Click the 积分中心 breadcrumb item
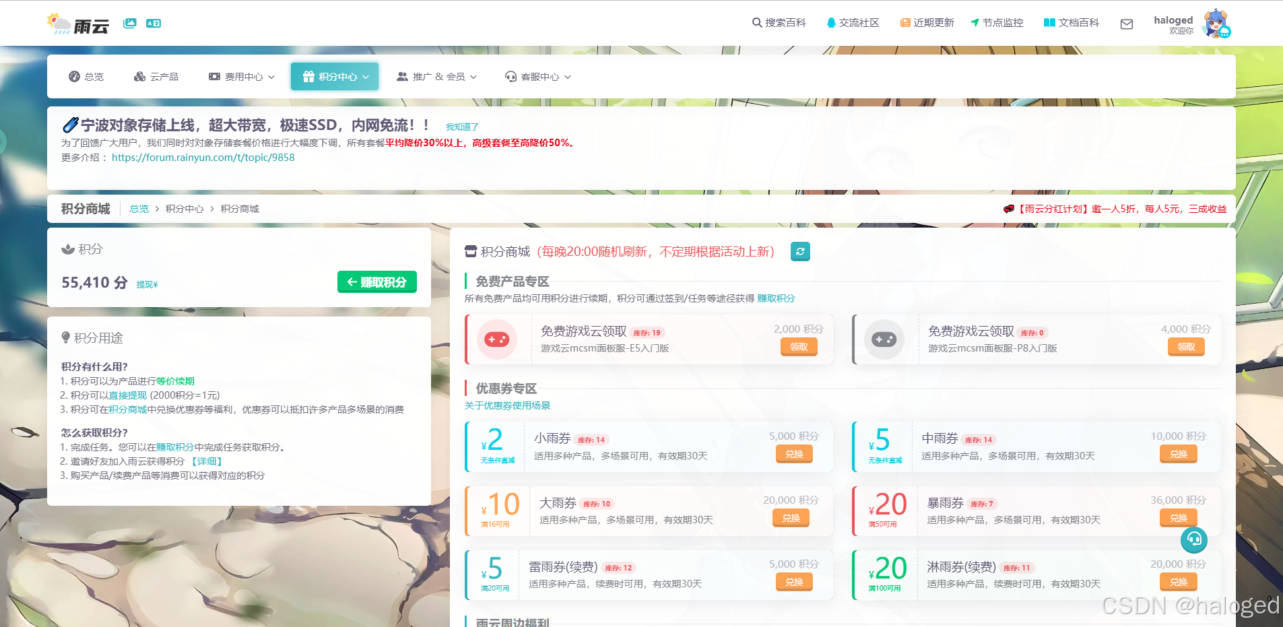The image size is (1283, 627). click(185, 209)
